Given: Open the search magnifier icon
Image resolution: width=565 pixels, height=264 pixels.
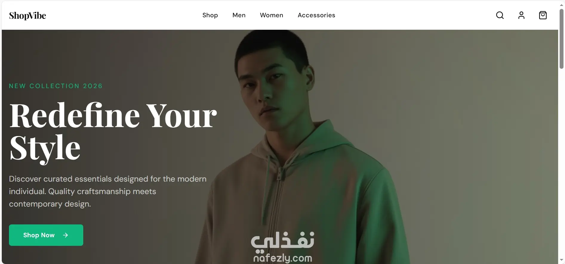Looking at the screenshot, I should [x=500, y=15].
